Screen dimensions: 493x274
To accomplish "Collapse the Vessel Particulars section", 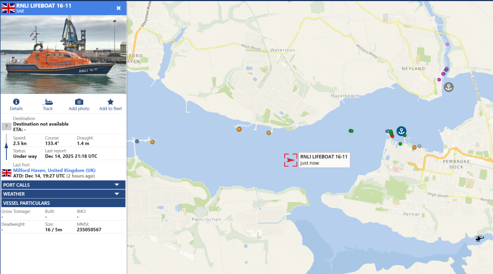I will 63,203.
